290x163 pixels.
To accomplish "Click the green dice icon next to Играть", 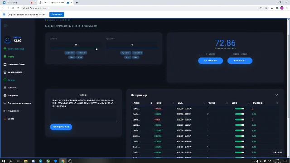I will 5,57.
